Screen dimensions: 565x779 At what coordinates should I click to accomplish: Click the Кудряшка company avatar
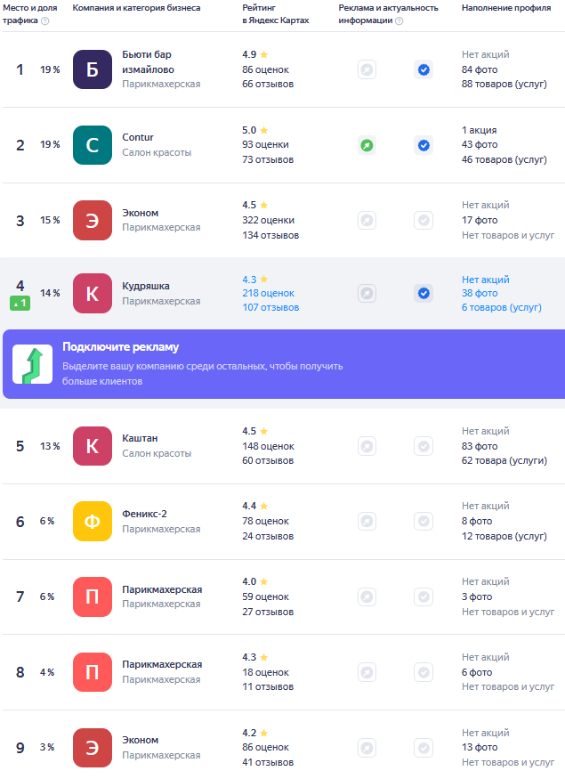93,293
